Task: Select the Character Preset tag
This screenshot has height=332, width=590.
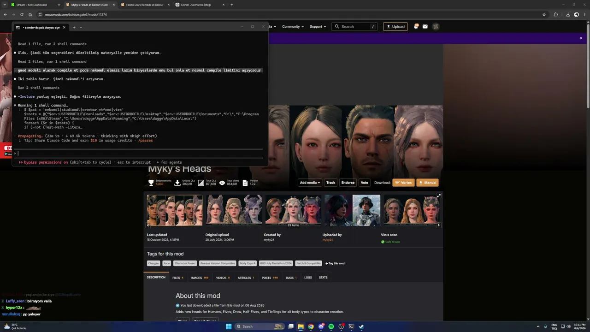Action: point(185,263)
